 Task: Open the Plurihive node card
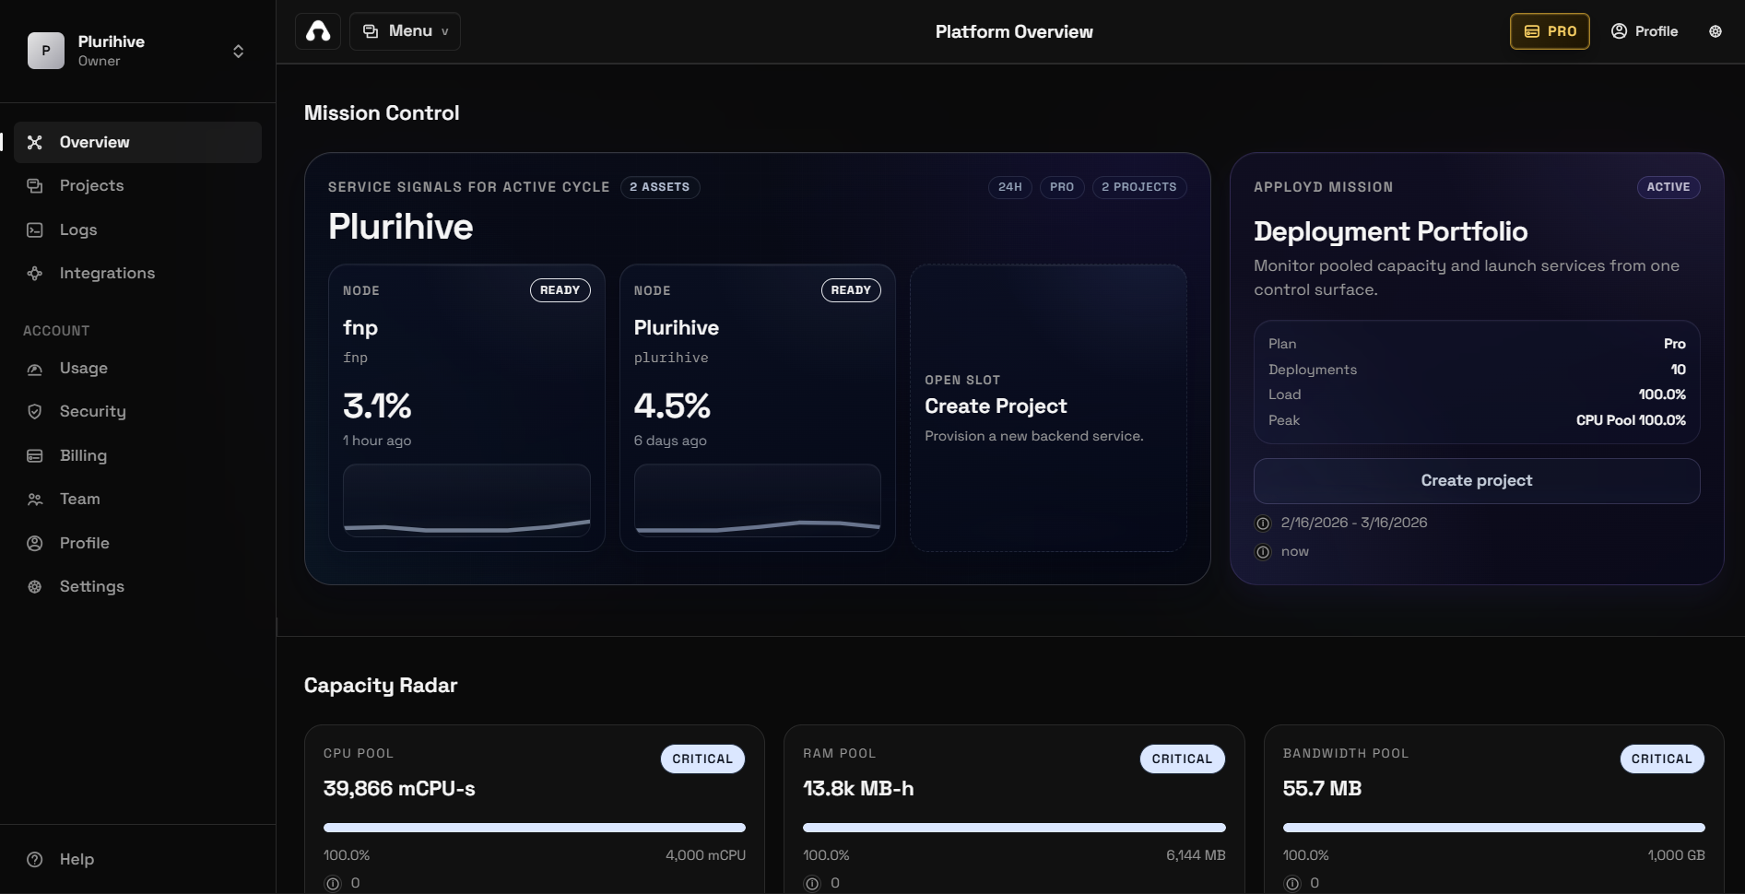pyautogui.click(x=758, y=407)
